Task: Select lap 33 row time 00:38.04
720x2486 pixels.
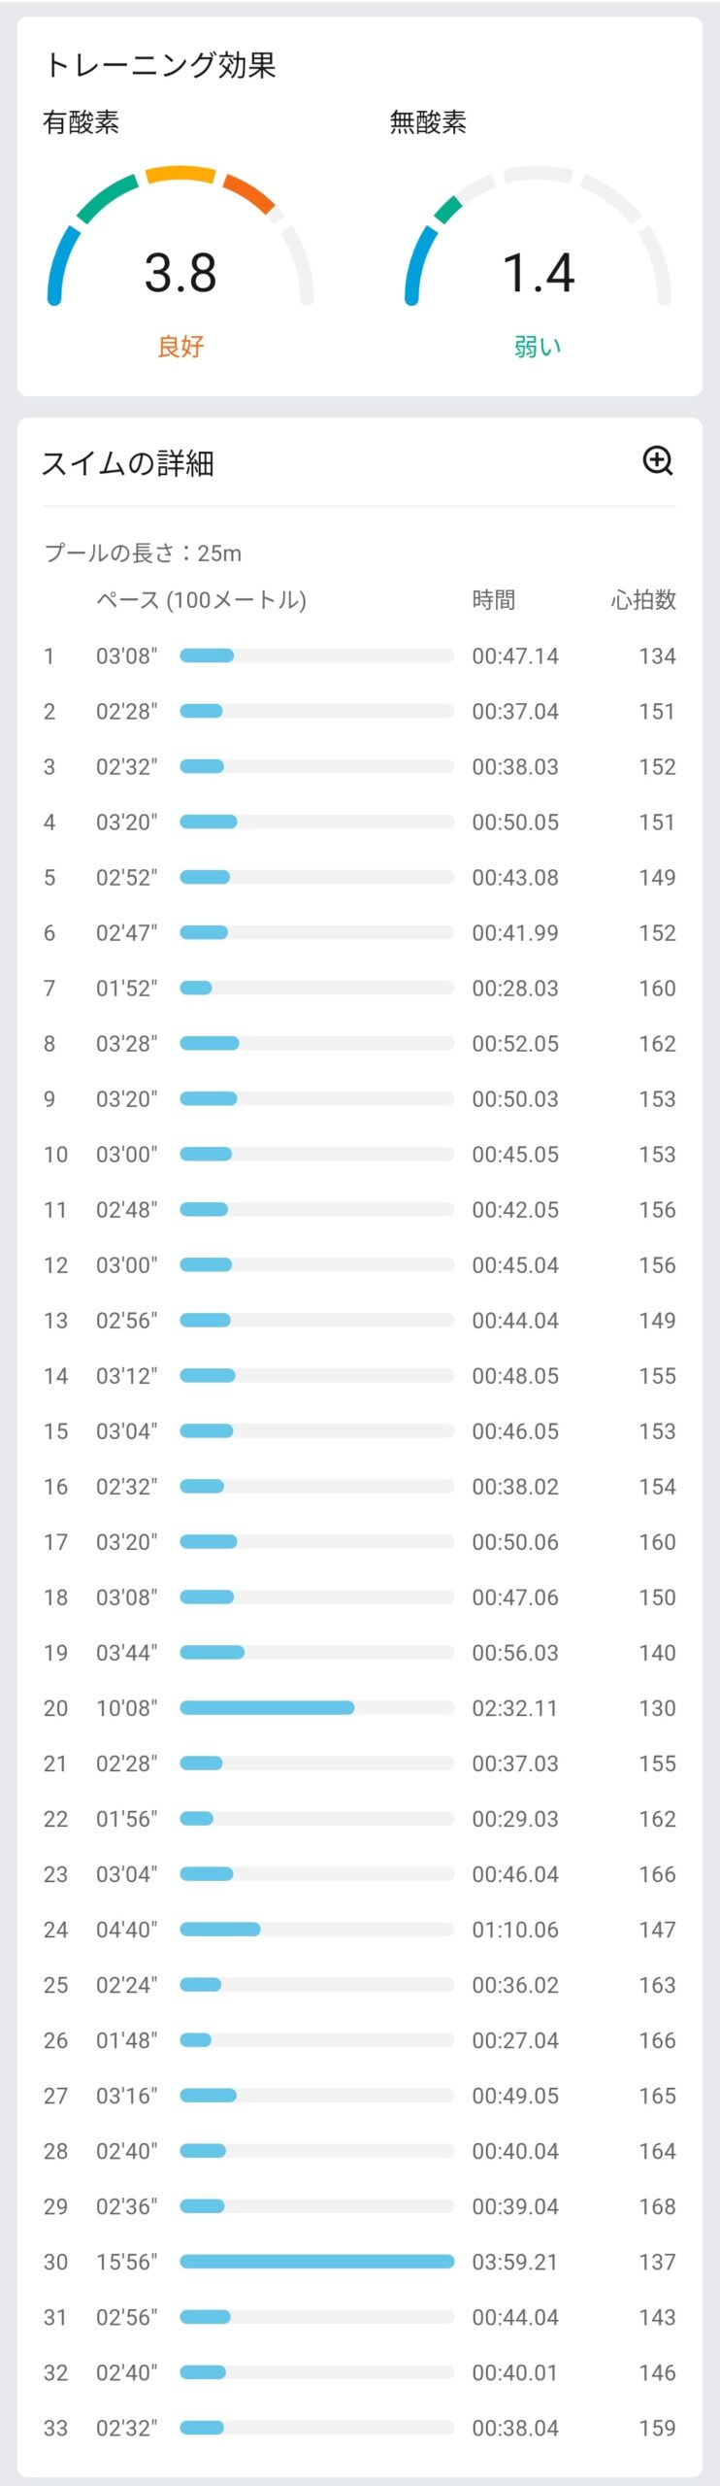Action: click(x=515, y=2428)
